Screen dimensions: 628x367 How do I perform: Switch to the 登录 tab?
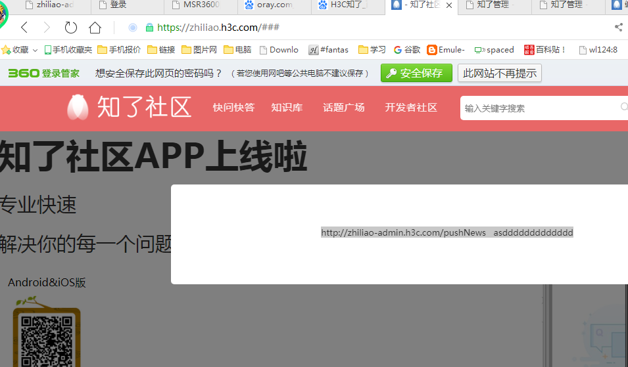(128, 5)
